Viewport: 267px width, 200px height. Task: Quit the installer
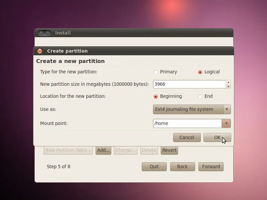(154, 166)
